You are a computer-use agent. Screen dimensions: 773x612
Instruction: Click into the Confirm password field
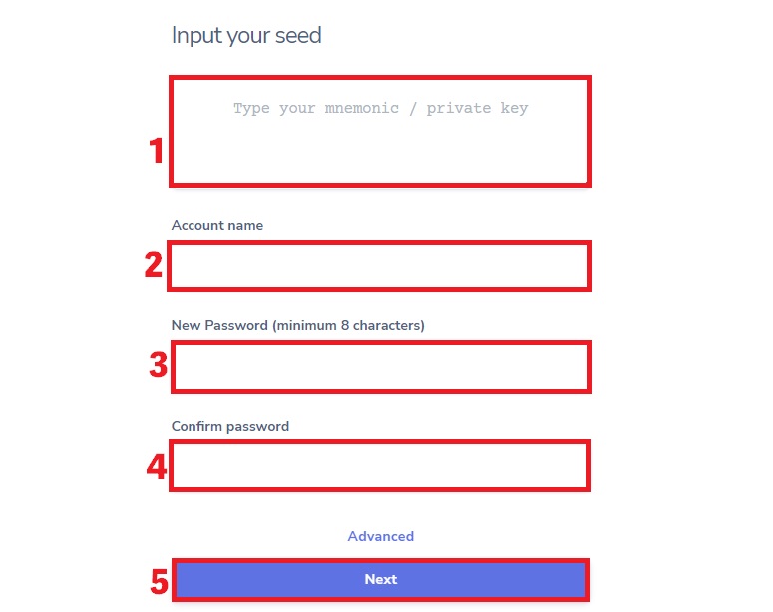[x=380, y=466]
